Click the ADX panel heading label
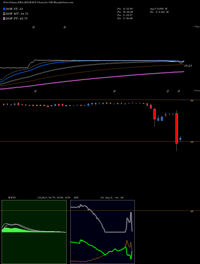The width and height of the screenshot is (200, 264). (x=76, y=198)
